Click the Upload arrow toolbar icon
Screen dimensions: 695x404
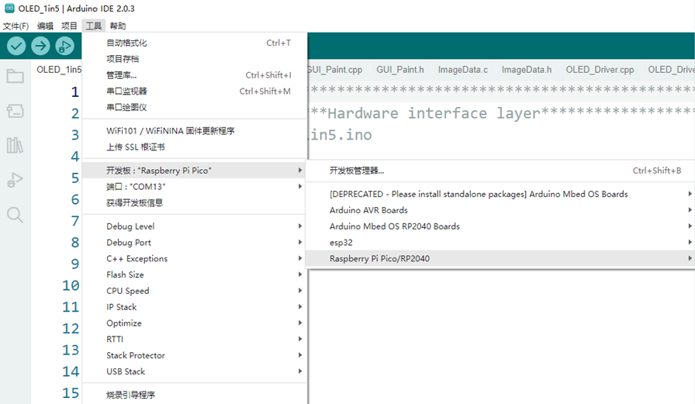point(40,47)
